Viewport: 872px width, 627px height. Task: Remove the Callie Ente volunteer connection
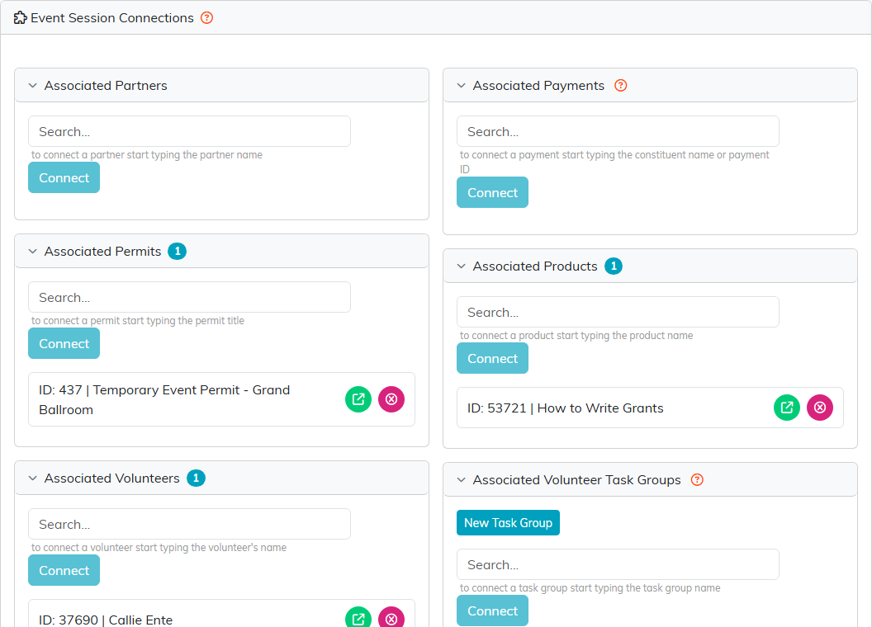pyautogui.click(x=391, y=618)
